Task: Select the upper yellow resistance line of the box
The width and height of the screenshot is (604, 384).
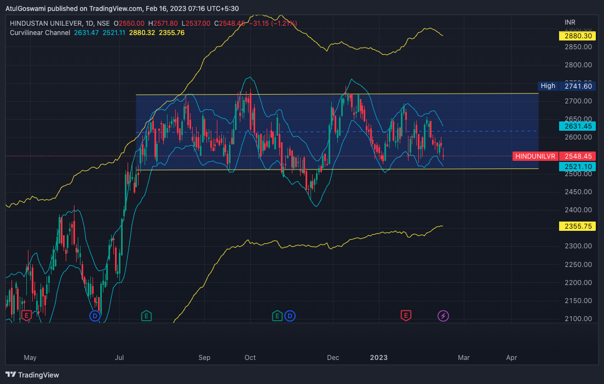Action: [337, 94]
